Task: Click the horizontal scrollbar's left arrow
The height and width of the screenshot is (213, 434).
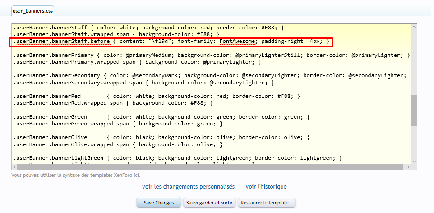Action: coord(14,167)
